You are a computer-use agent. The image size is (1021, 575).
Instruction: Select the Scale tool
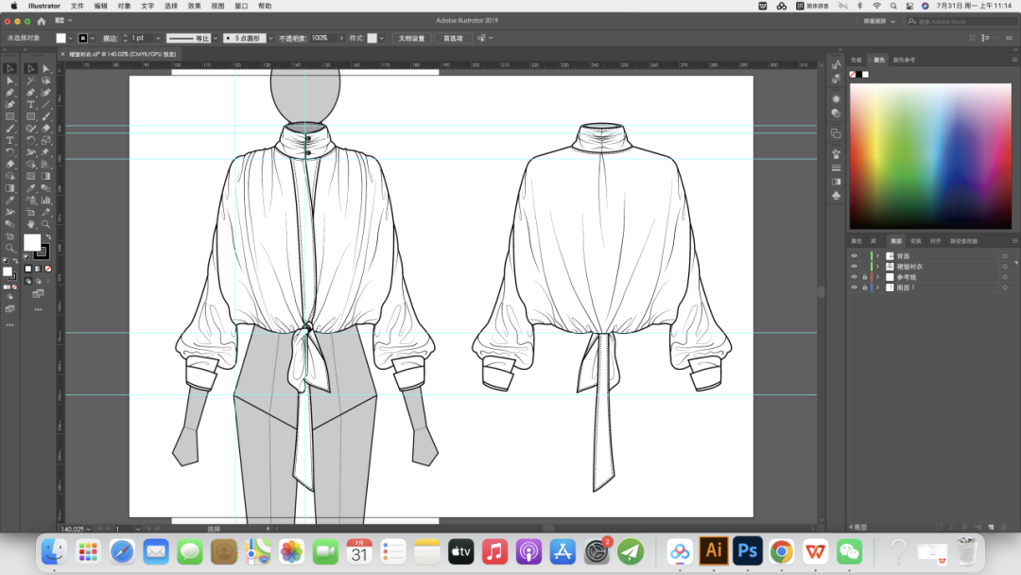[x=46, y=140]
